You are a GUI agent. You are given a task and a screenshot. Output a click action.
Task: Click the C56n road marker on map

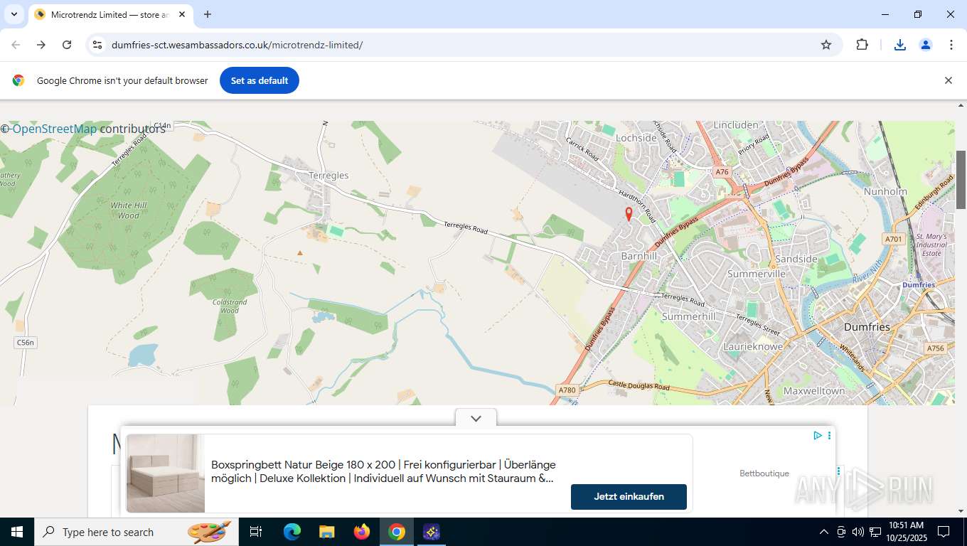[26, 343]
